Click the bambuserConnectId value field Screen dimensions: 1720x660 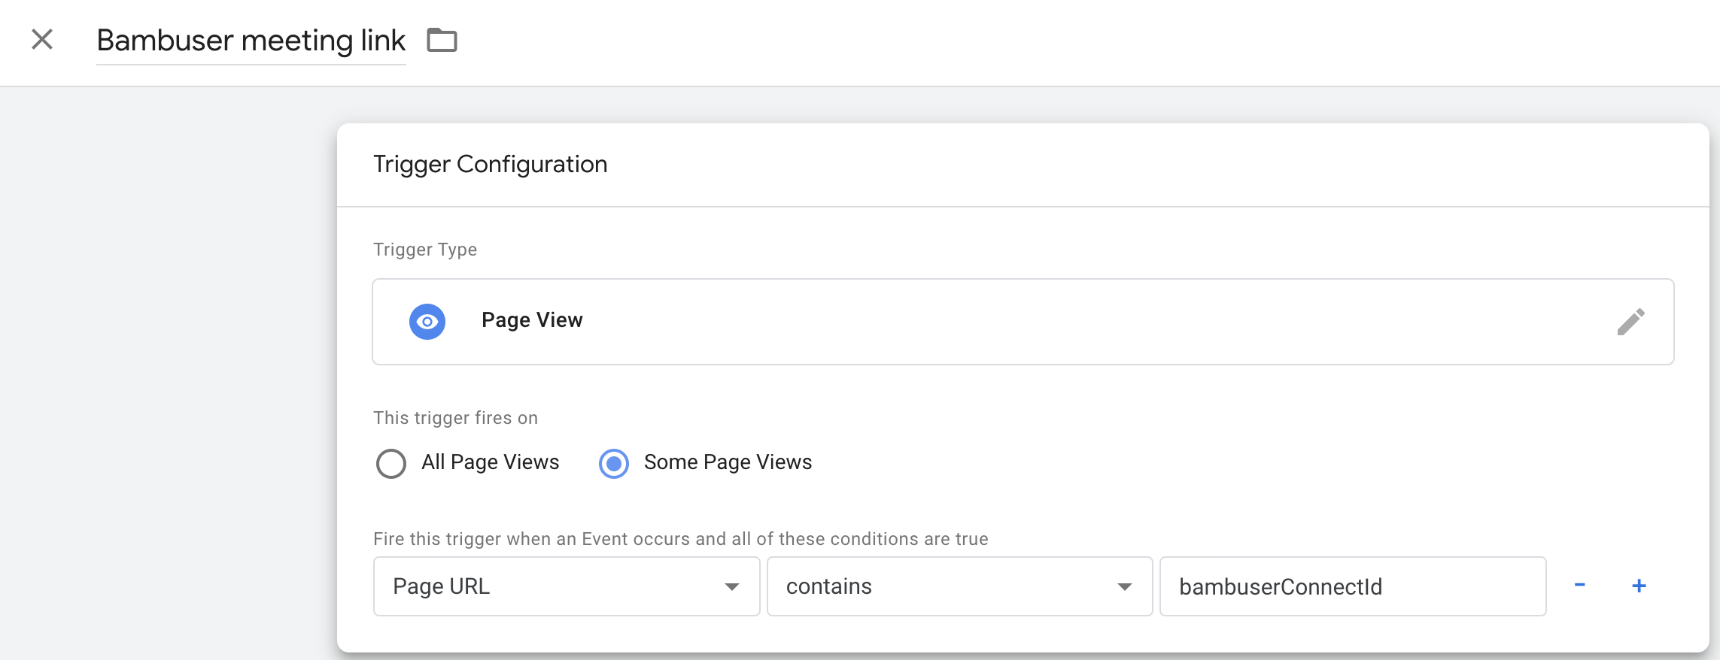1353,586
